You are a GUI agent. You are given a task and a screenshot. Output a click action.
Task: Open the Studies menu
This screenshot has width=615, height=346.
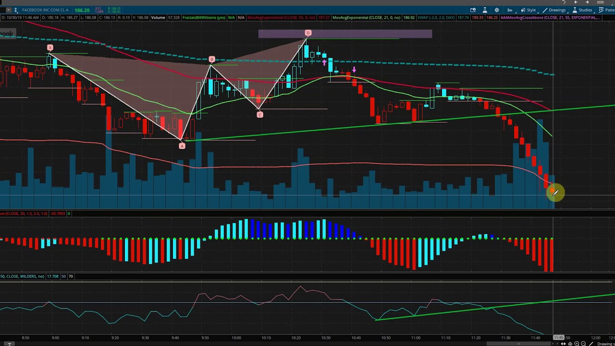(x=582, y=10)
